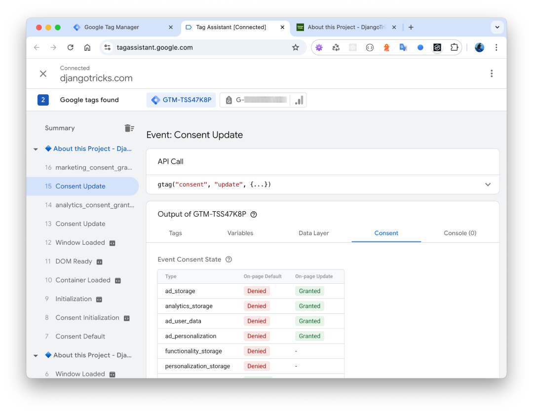Bookmark this page with the star icon

click(x=296, y=47)
